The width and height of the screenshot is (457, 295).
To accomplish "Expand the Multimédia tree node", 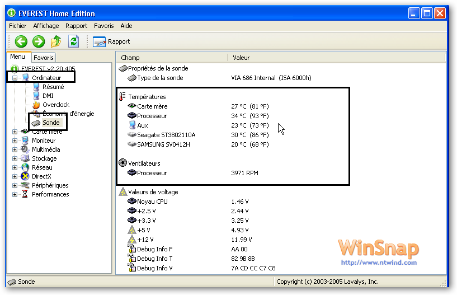I will (15, 149).
